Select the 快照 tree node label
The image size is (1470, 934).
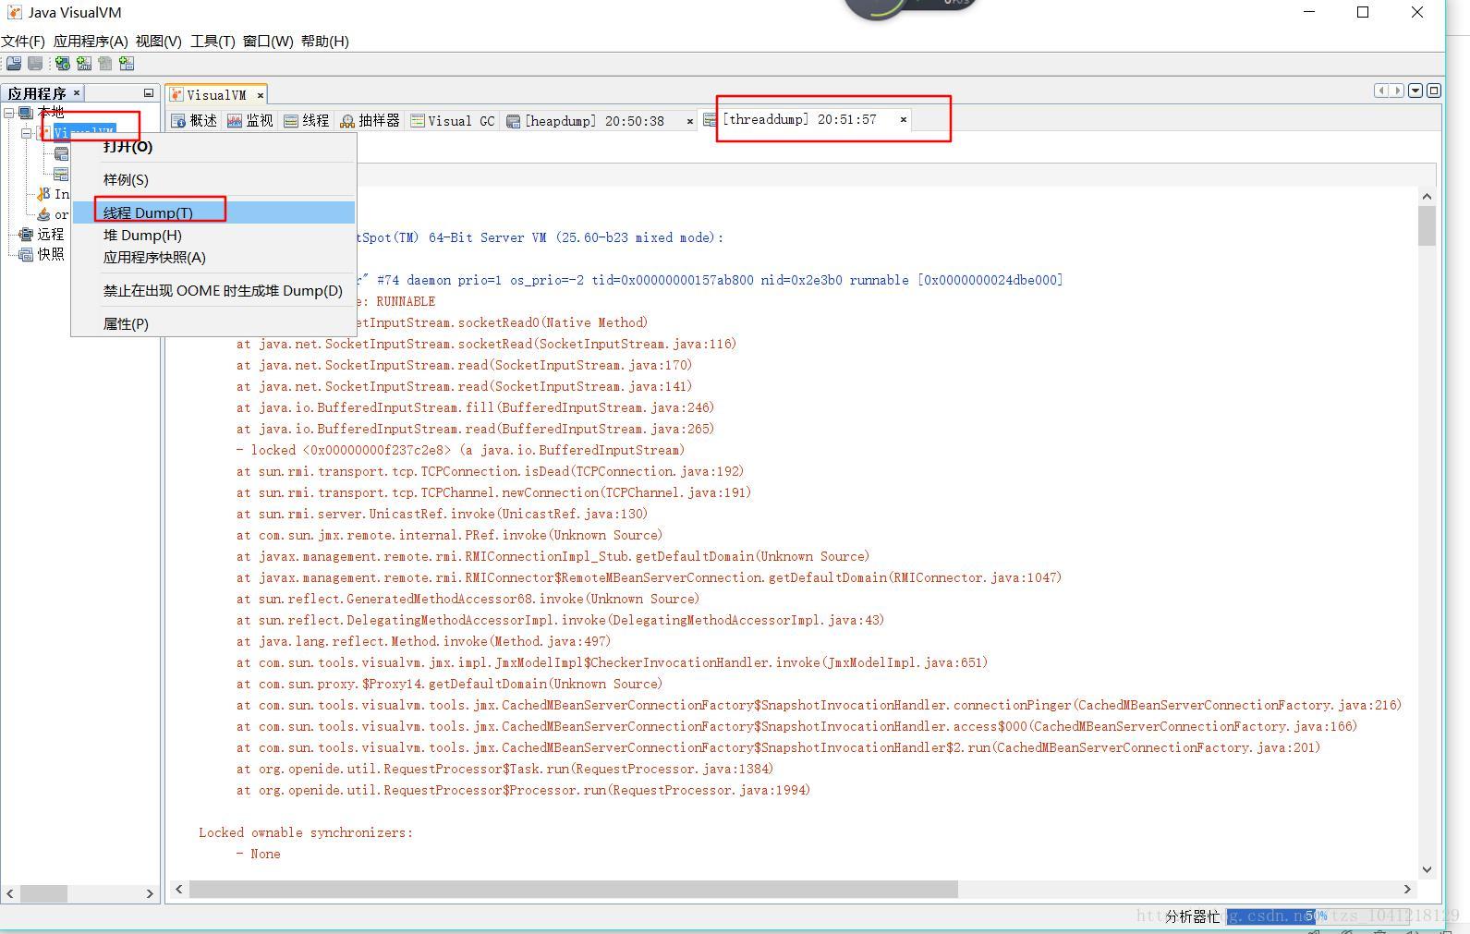point(51,254)
